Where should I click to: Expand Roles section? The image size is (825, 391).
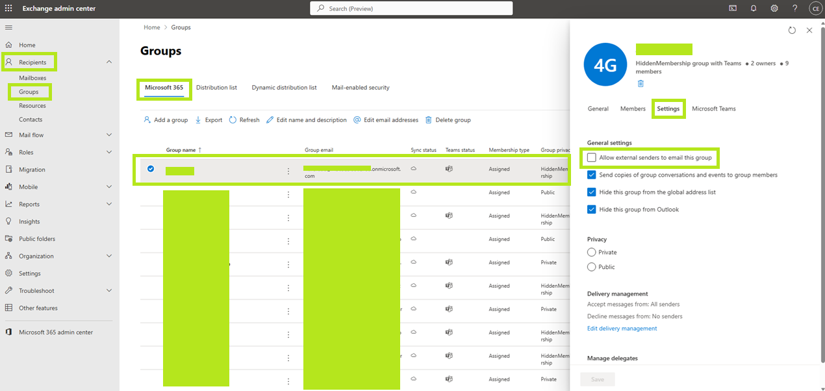tap(108, 152)
